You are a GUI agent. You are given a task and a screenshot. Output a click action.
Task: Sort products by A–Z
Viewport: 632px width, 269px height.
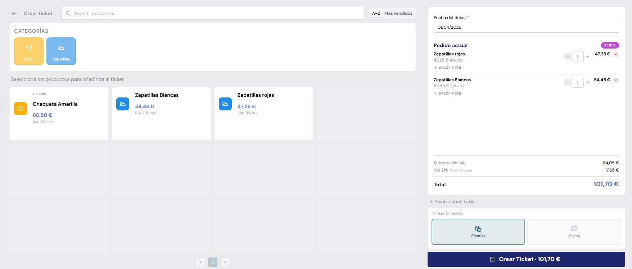376,13
